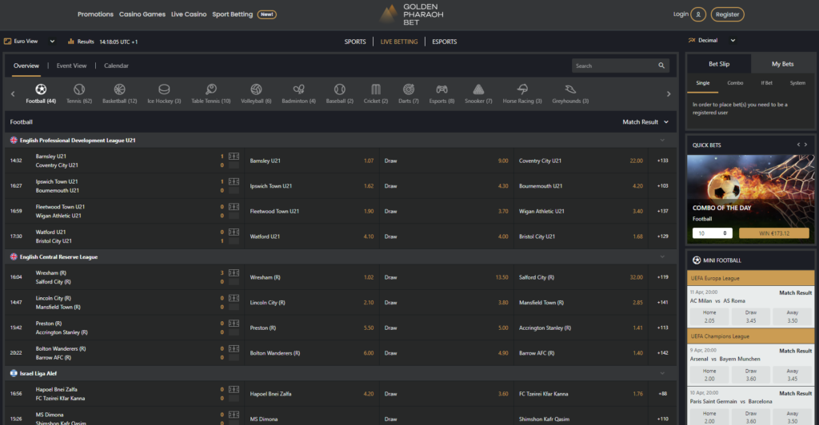This screenshot has height=425, width=819.
Task: Adjust the combo stake stepper
Action: tap(725, 233)
